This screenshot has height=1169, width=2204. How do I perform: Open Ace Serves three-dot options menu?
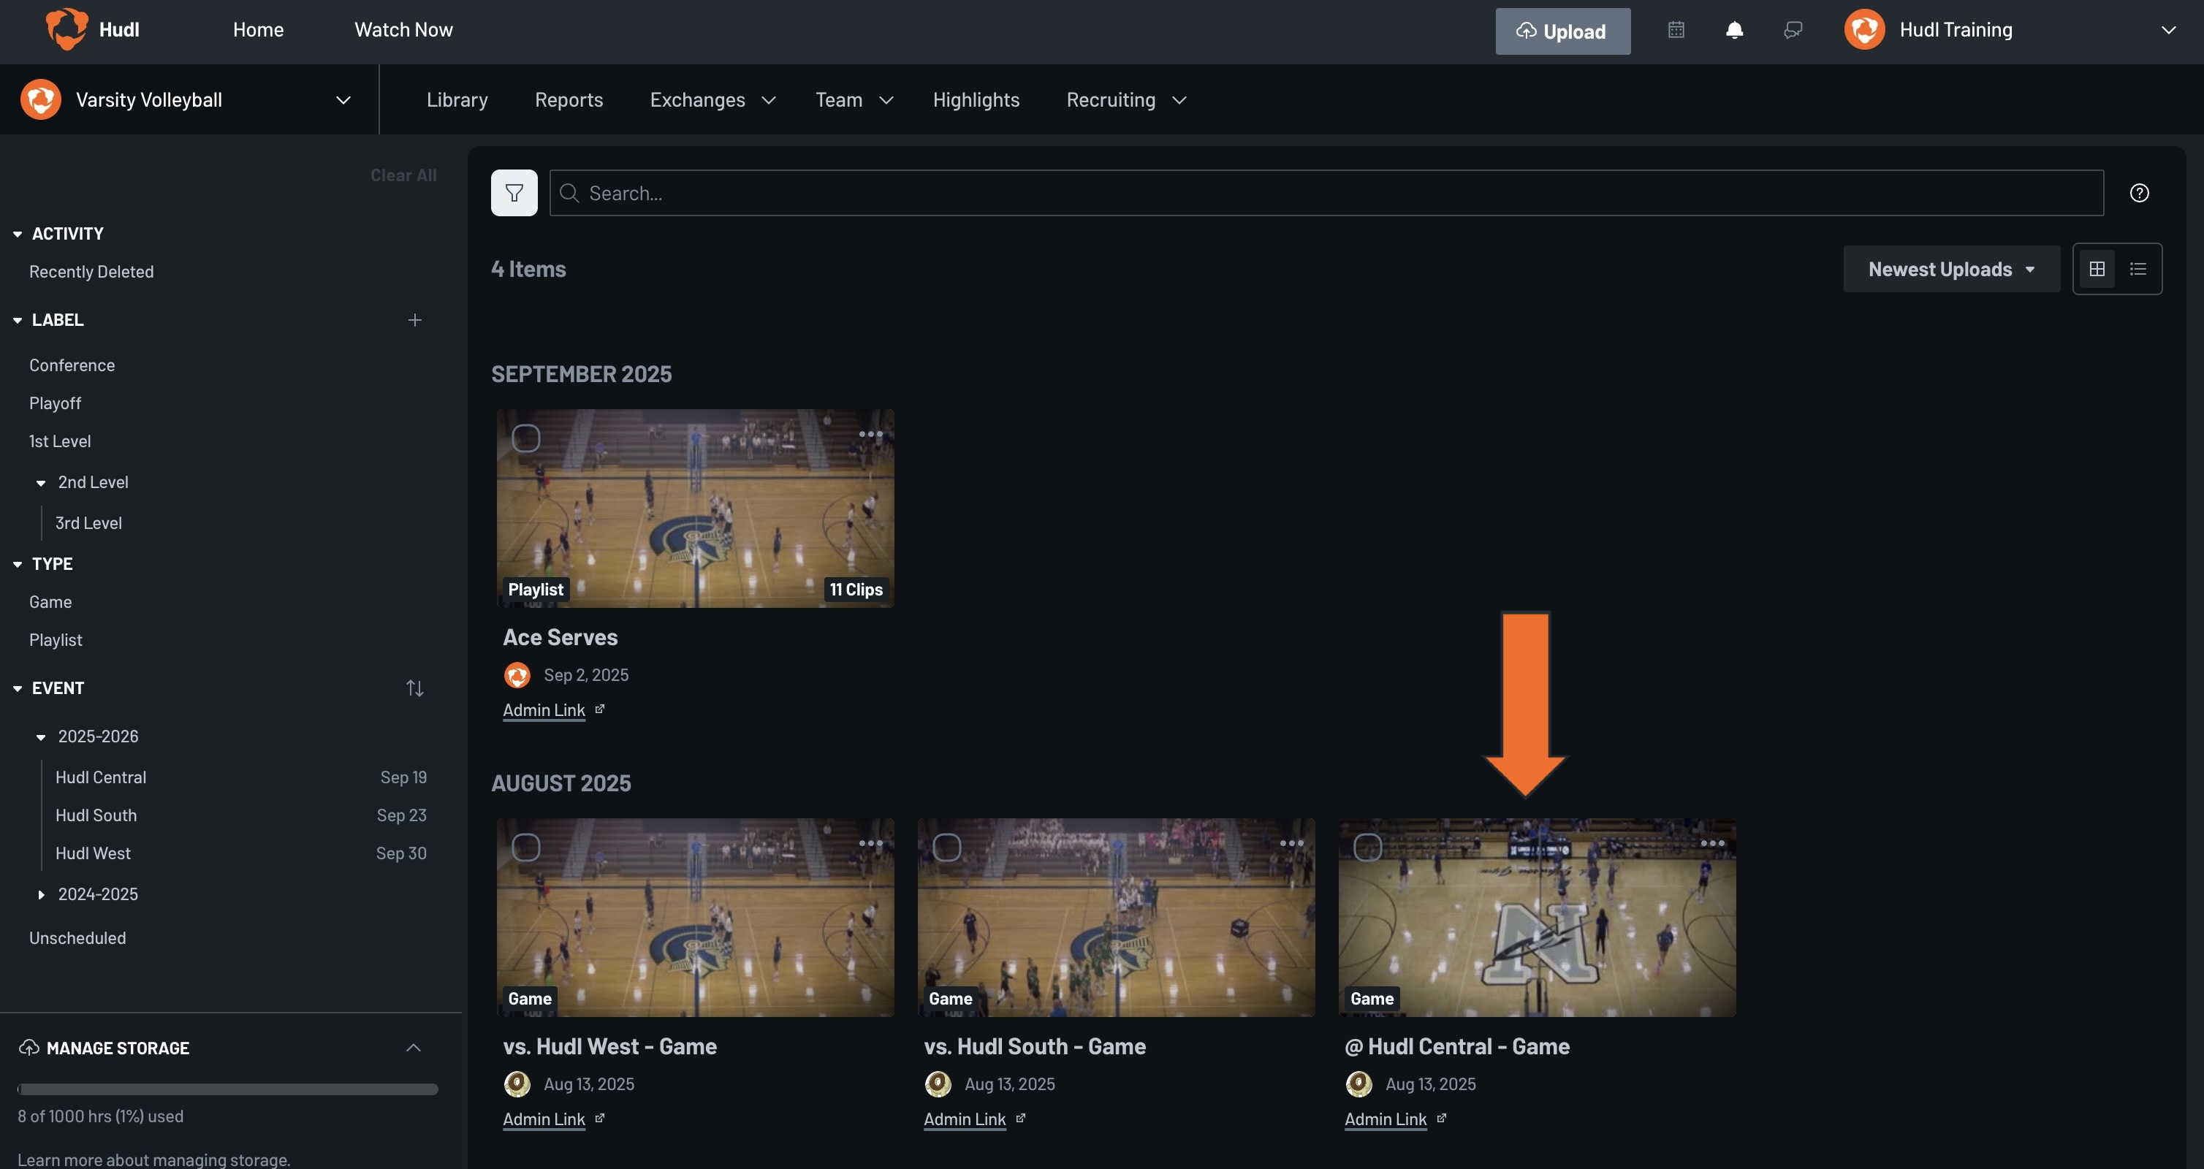pyautogui.click(x=870, y=433)
